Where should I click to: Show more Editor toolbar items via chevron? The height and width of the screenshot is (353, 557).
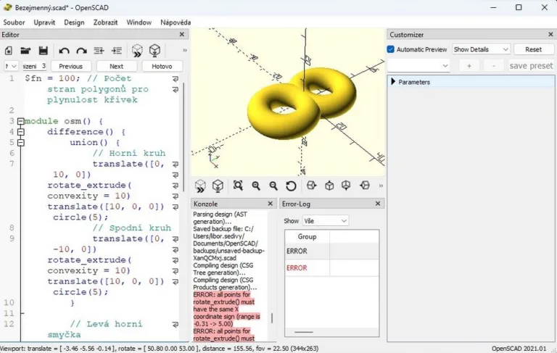(x=185, y=51)
